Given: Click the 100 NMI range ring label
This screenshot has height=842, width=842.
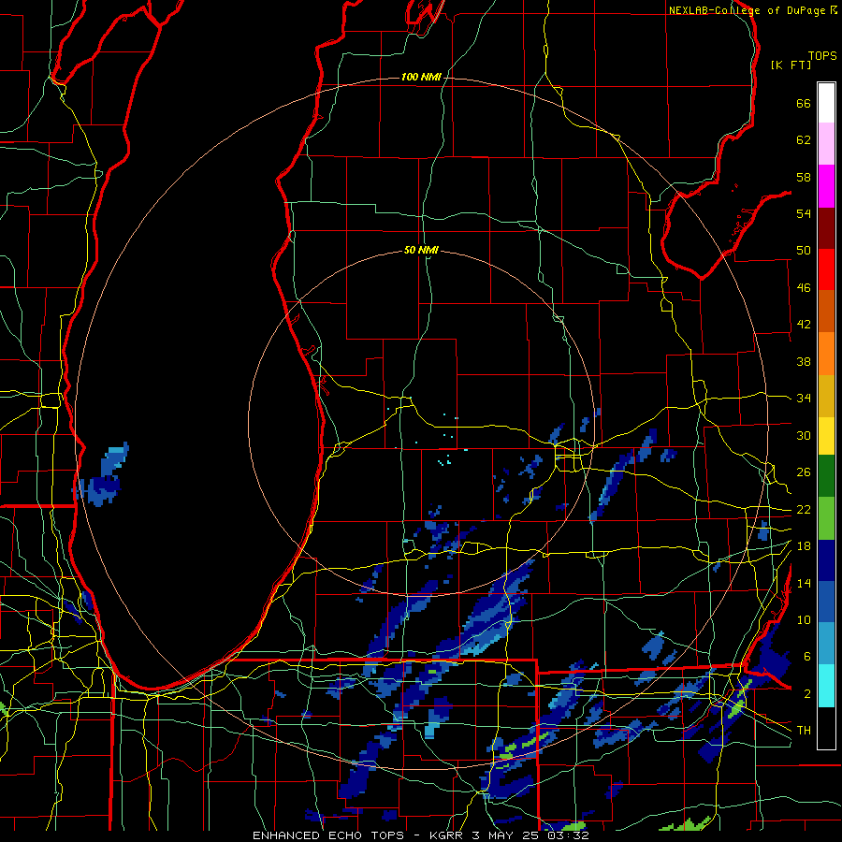Looking at the screenshot, I should tap(421, 77).
